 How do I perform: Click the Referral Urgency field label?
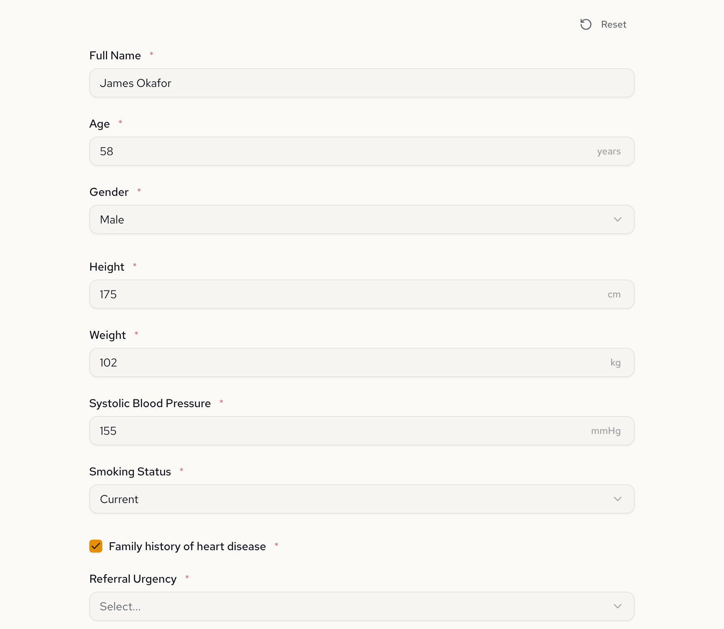(133, 579)
